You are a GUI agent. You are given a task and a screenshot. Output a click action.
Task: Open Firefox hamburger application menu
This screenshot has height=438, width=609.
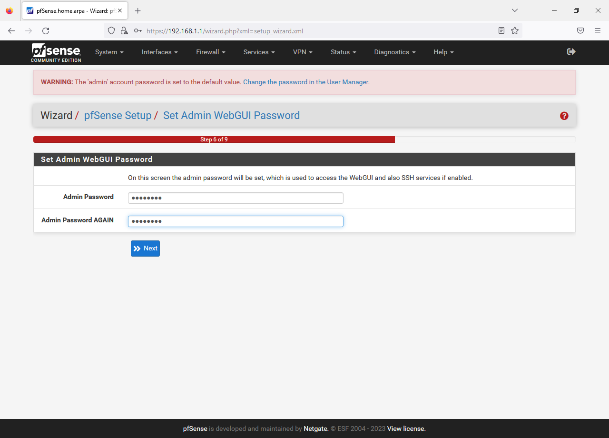(x=598, y=30)
